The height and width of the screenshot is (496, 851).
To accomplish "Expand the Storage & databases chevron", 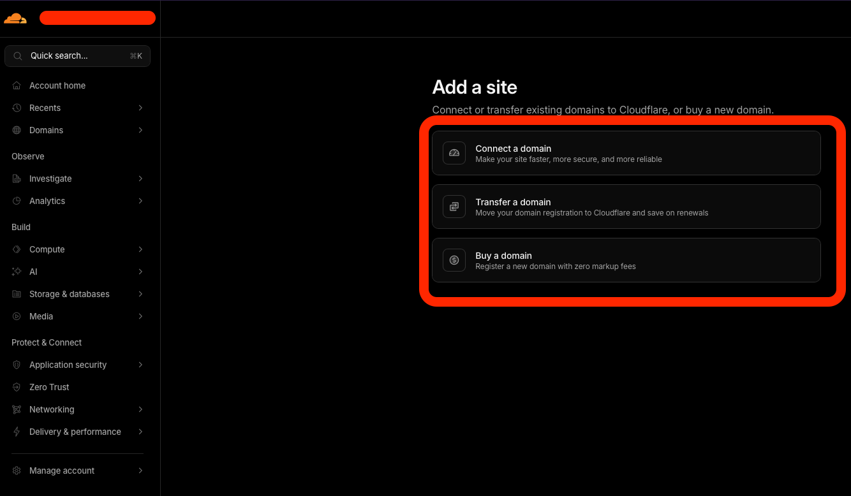I will tap(140, 294).
